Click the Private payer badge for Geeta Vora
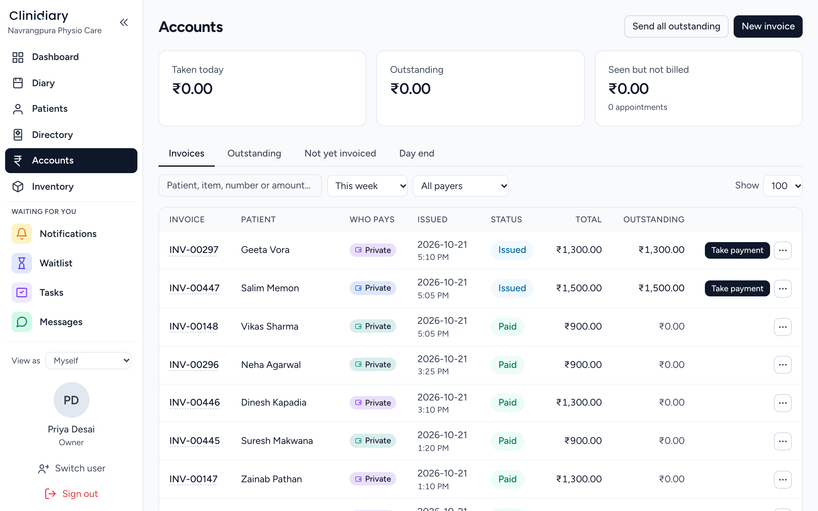Image resolution: width=818 pixels, height=511 pixels. coord(373,250)
